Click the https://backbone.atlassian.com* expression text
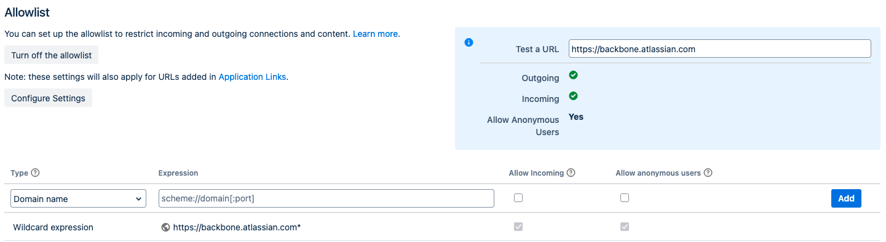This screenshot has width=886, height=242. tap(237, 227)
